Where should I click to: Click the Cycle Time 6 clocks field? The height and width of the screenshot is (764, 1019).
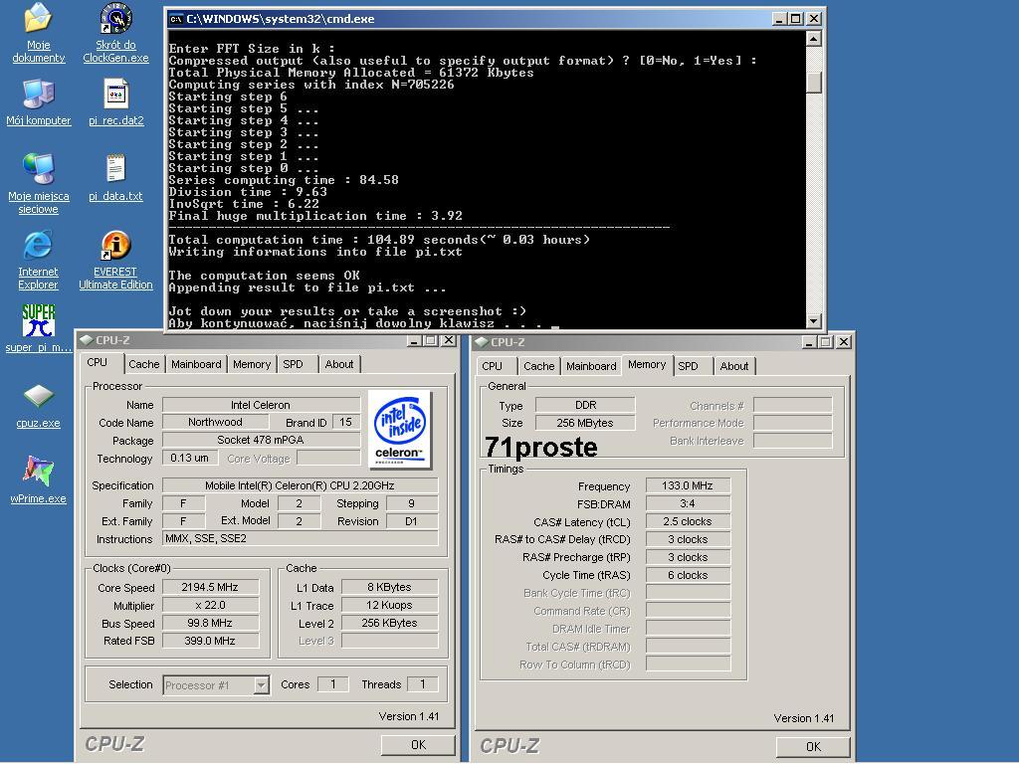(x=688, y=575)
